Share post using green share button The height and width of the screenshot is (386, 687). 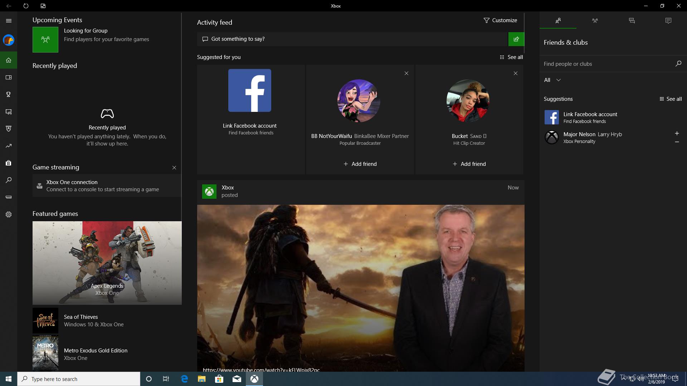point(516,39)
